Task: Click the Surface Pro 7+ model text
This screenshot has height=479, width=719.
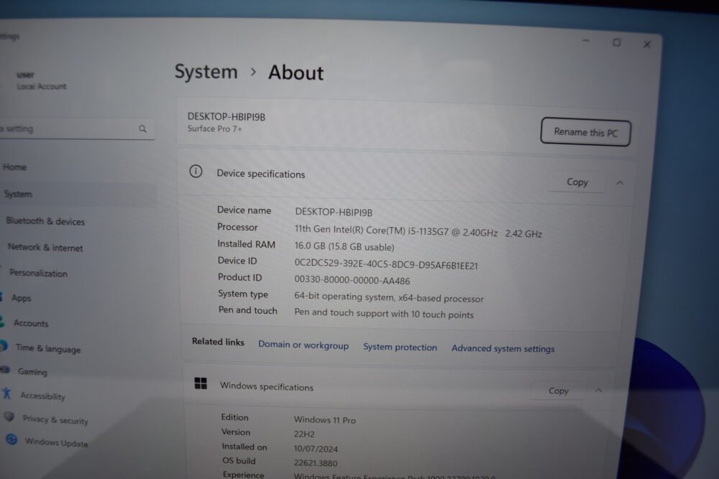Action: tap(214, 129)
